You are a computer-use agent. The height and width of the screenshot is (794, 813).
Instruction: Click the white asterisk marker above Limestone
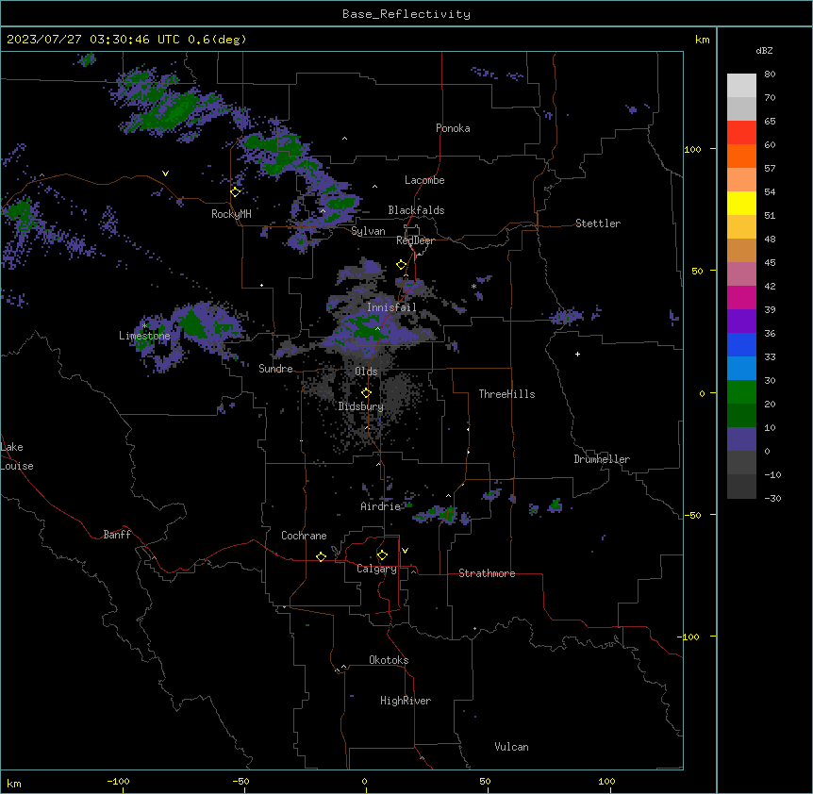(145, 326)
